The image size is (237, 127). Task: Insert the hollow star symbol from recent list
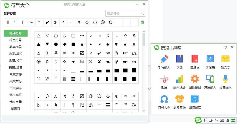[87, 22]
